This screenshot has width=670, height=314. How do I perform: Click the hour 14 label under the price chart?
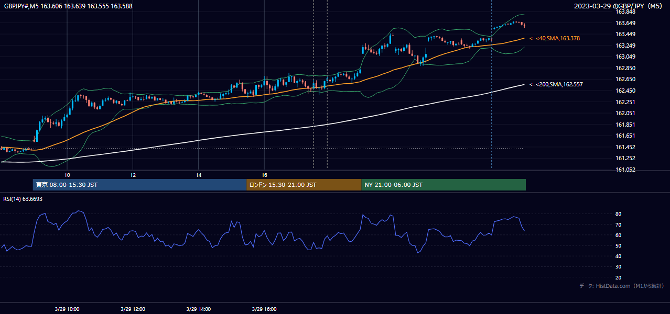199,175
